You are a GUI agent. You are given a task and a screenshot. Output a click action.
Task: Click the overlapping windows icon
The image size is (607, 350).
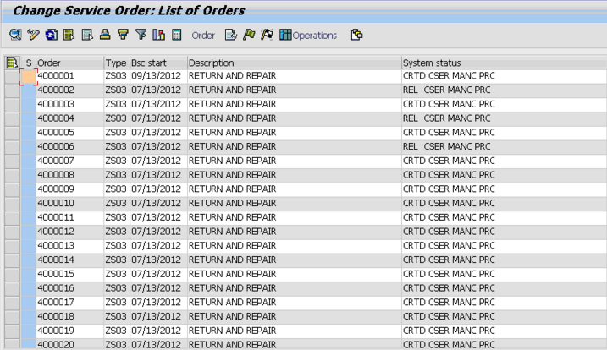pyautogui.click(x=356, y=35)
